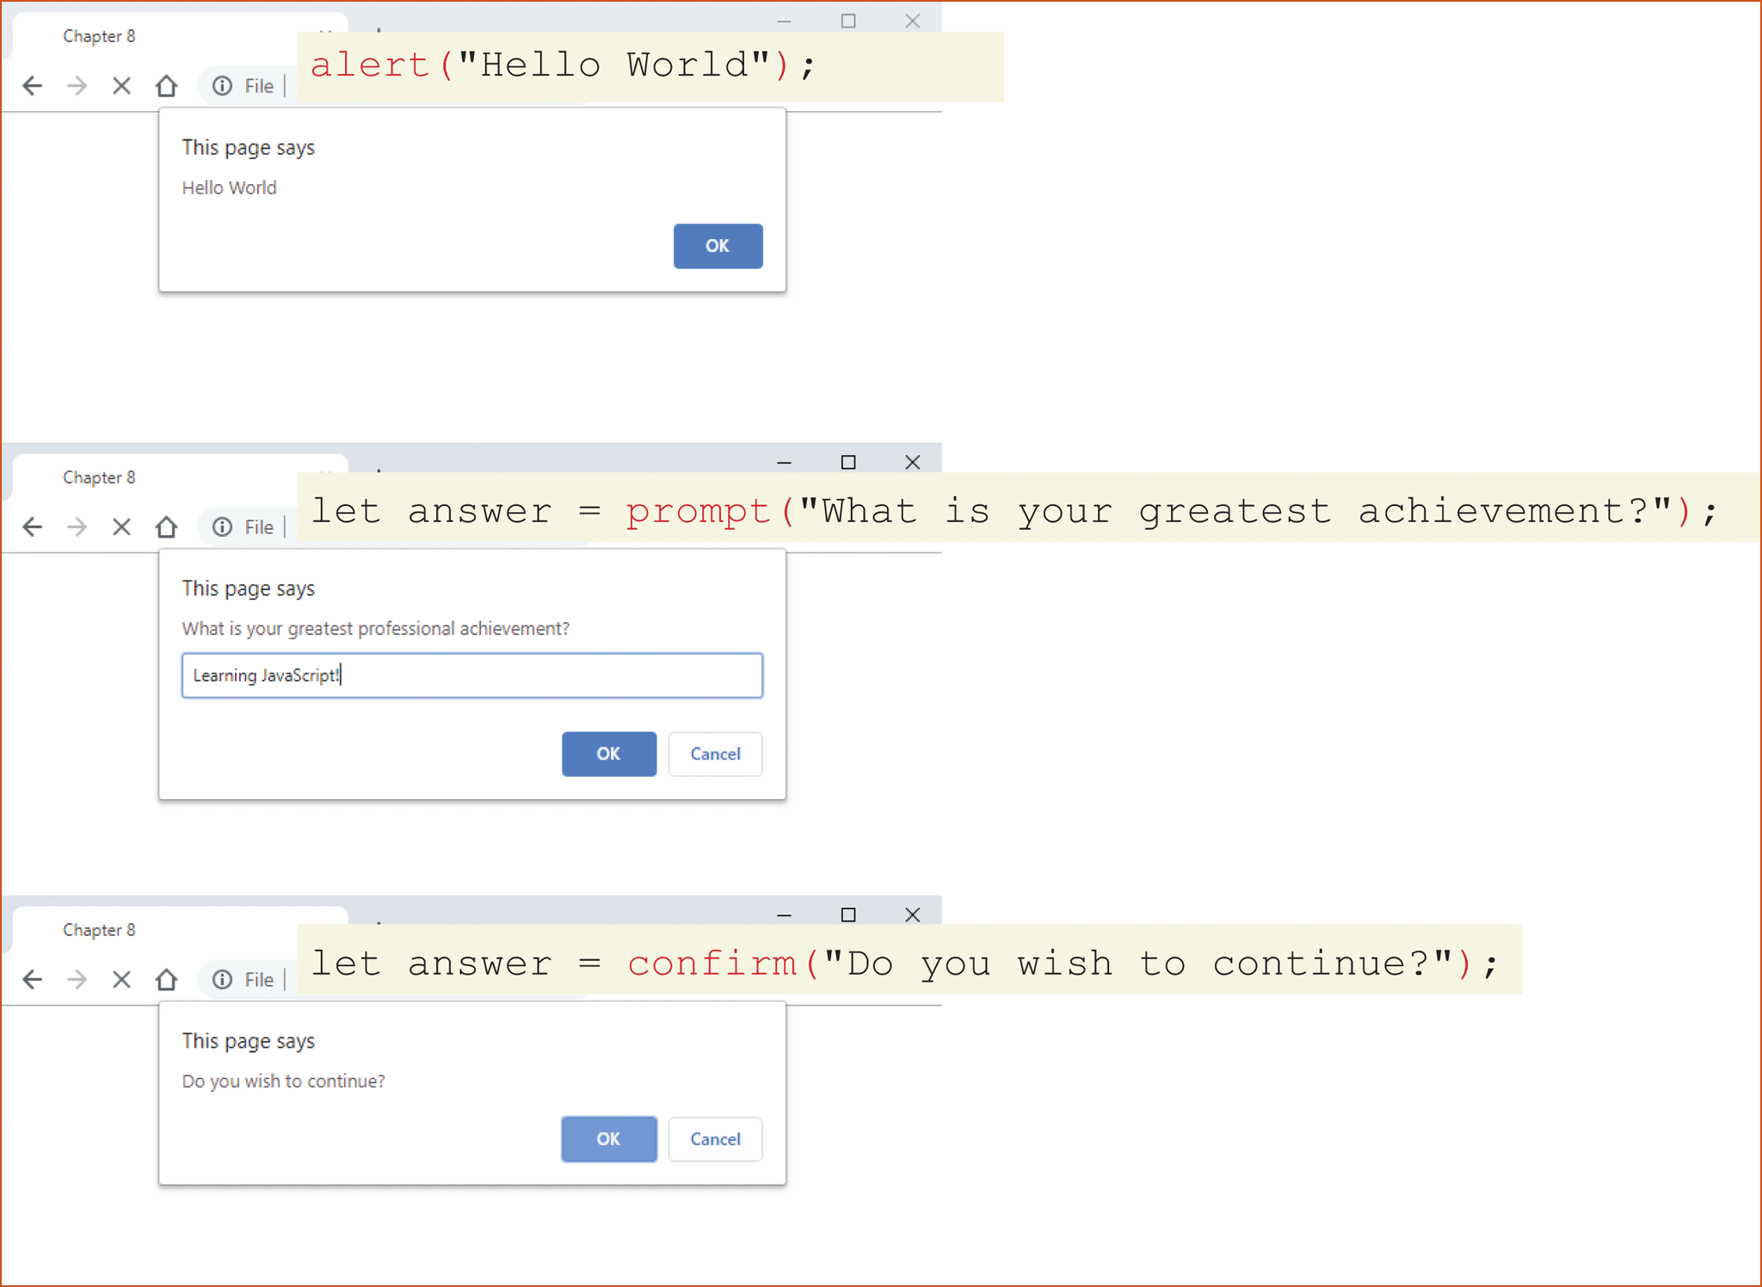Click the site info icon in the top window
The width and height of the screenshot is (1762, 1287).
(x=223, y=86)
